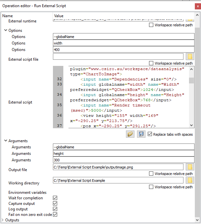
Task: Click the Arguments field containing 300
Action: point(124,160)
